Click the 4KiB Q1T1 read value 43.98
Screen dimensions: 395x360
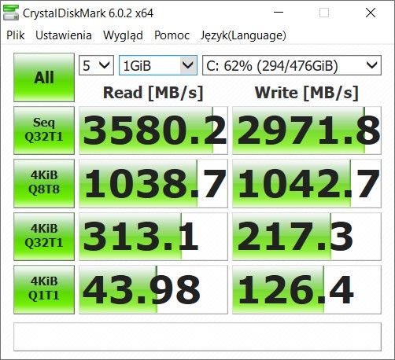tap(153, 289)
